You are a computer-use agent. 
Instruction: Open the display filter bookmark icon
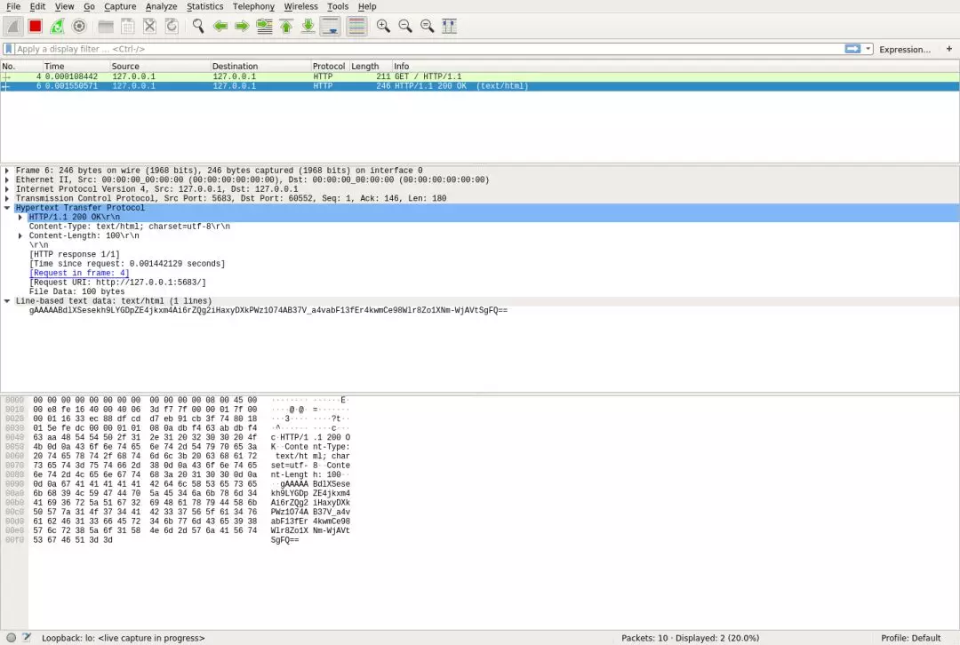click(x=9, y=49)
